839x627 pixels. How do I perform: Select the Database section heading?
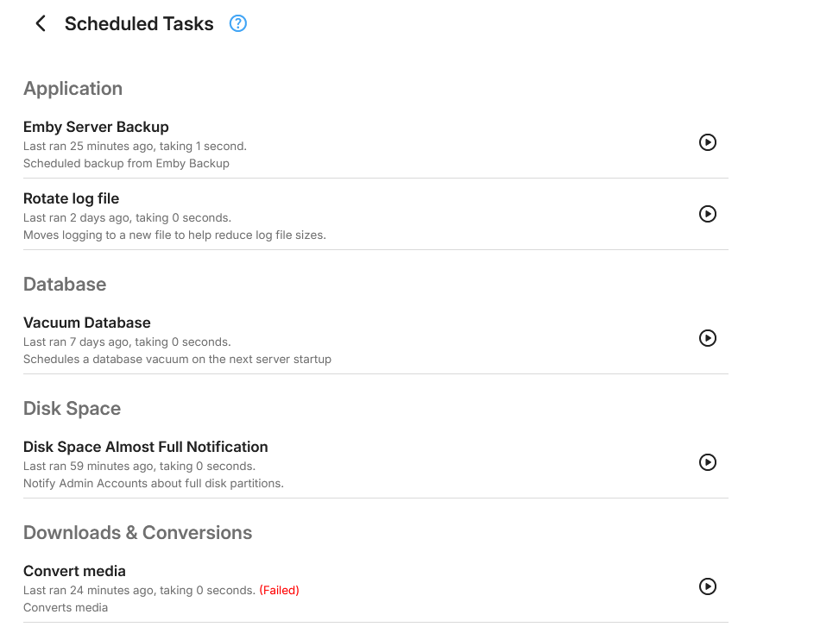pyautogui.click(x=65, y=284)
